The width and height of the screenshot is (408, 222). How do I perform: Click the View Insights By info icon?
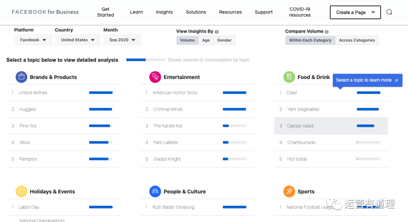217,32
